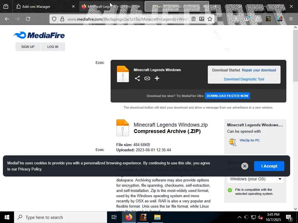Click the WinZip application icon

[233, 142]
